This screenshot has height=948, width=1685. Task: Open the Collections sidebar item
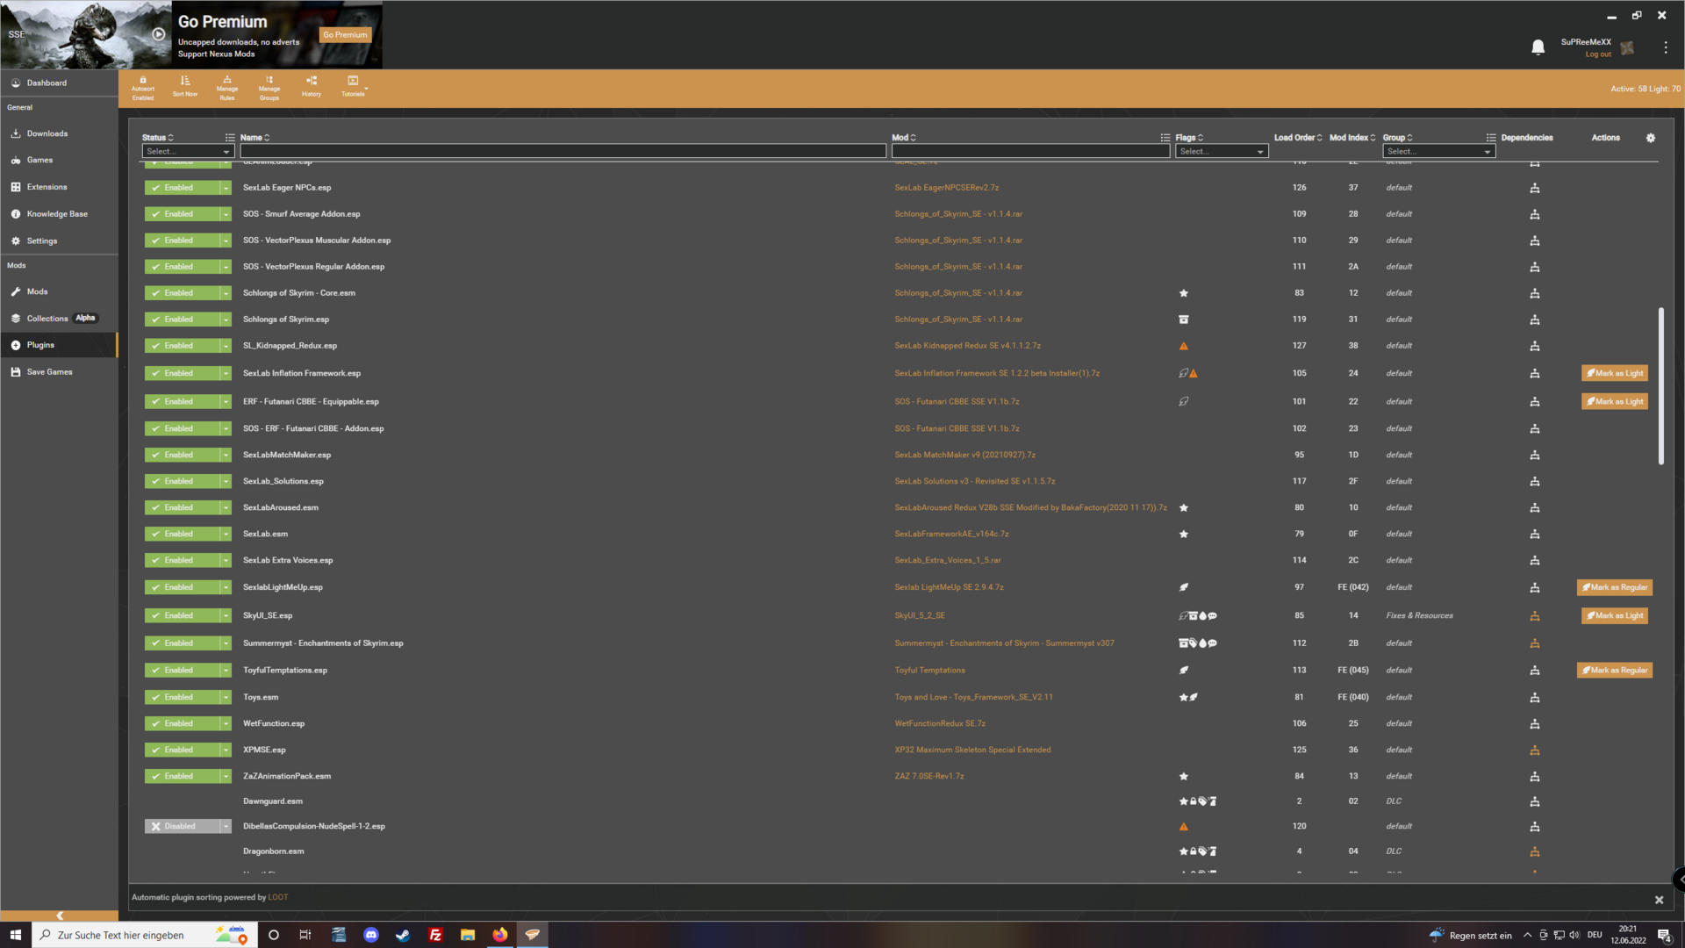(x=59, y=319)
